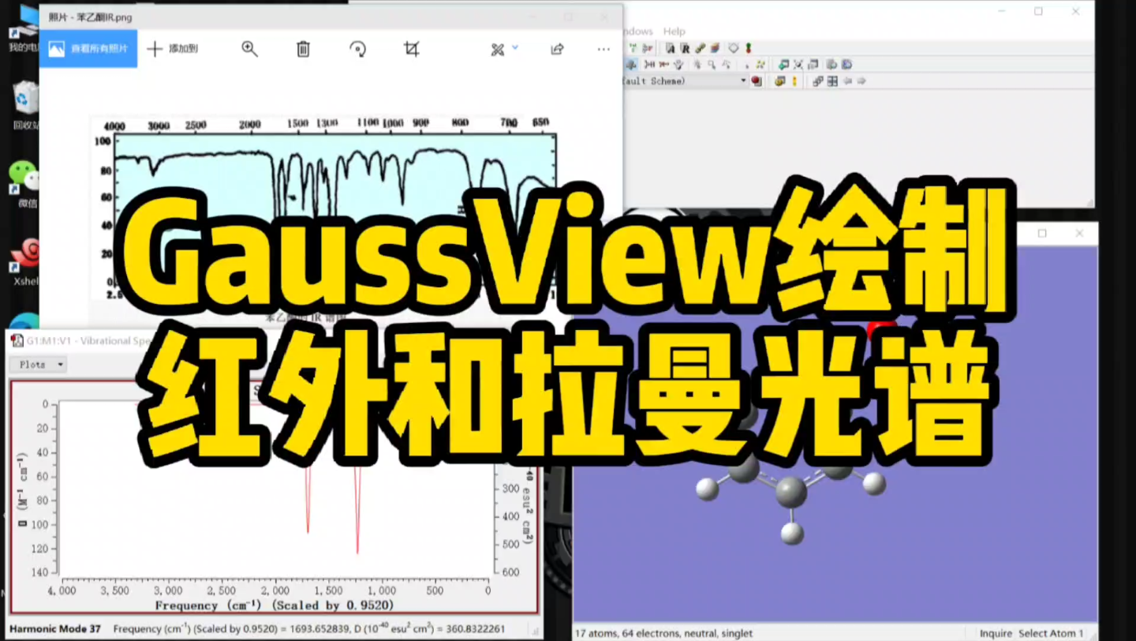Click the grid tile-windows icon in GaussView
The height and width of the screenshot is (641, 1136).
click(x=832, y=81)
